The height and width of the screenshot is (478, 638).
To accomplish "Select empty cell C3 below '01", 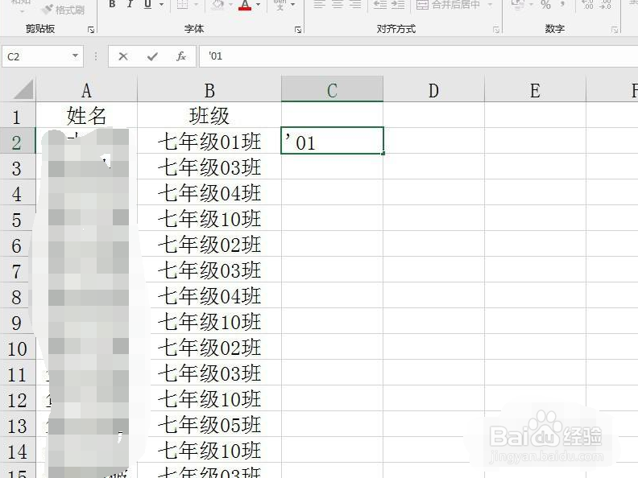I will click(x=332, y=167).
